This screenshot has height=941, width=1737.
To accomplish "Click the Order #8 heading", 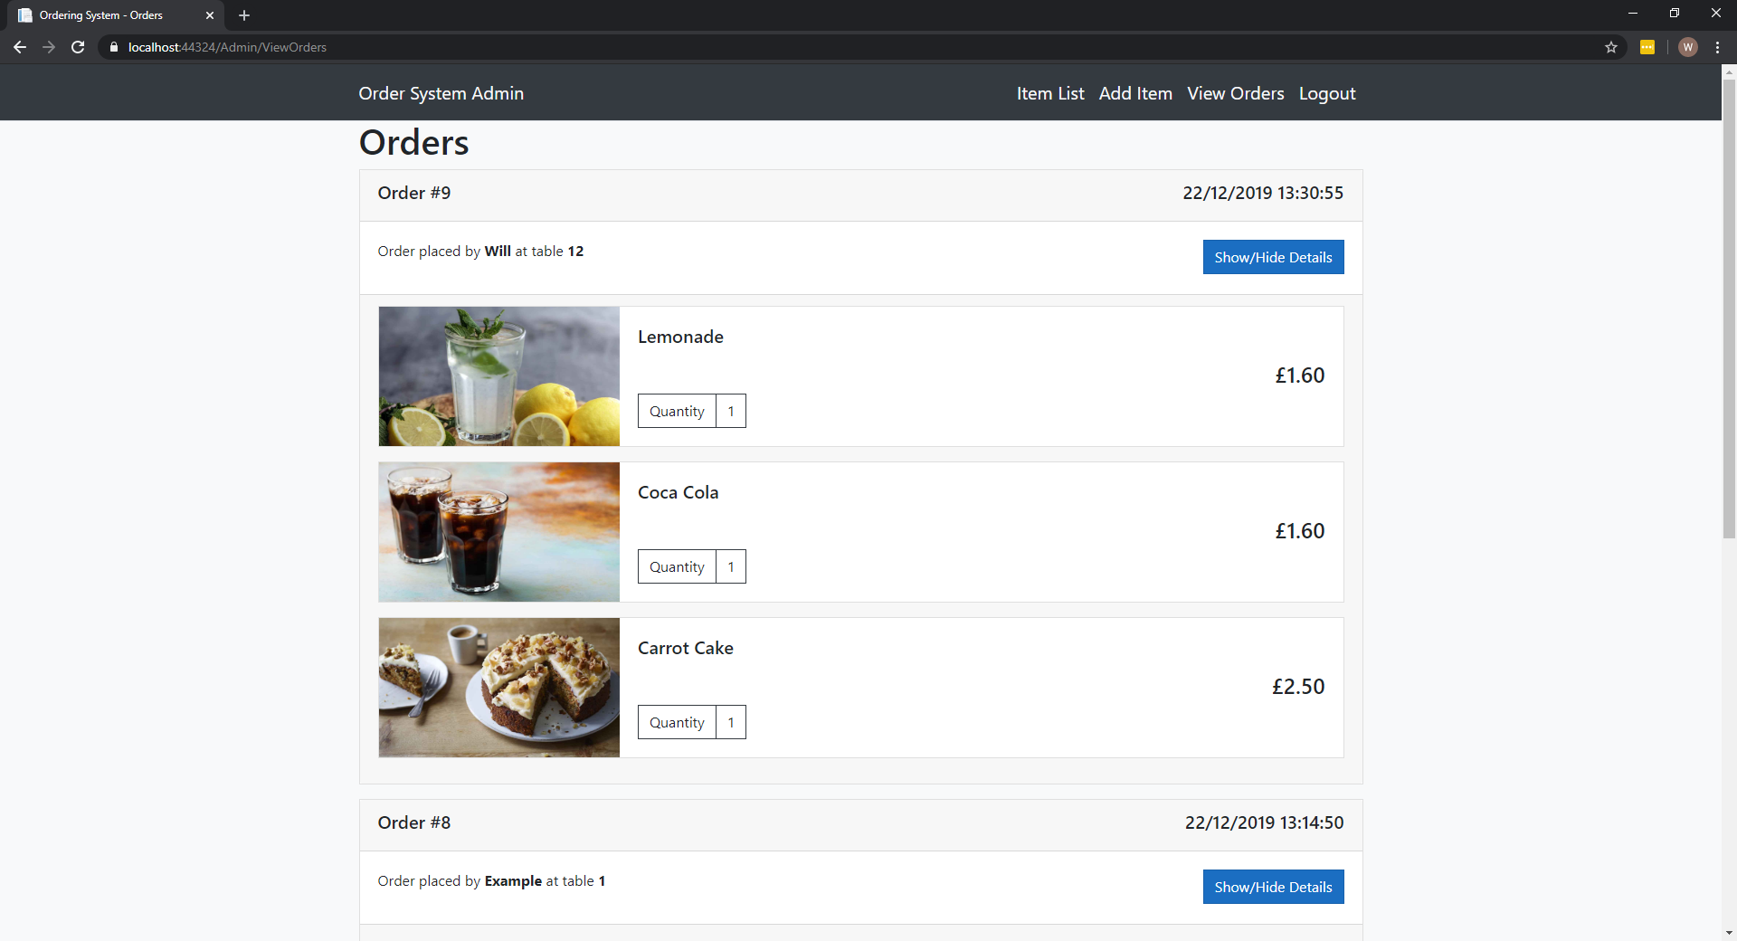I will tap(414, 822).
